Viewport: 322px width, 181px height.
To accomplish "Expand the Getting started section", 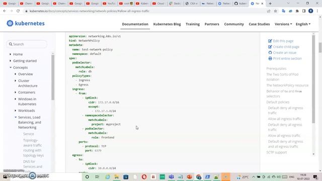I will point(10,61).
